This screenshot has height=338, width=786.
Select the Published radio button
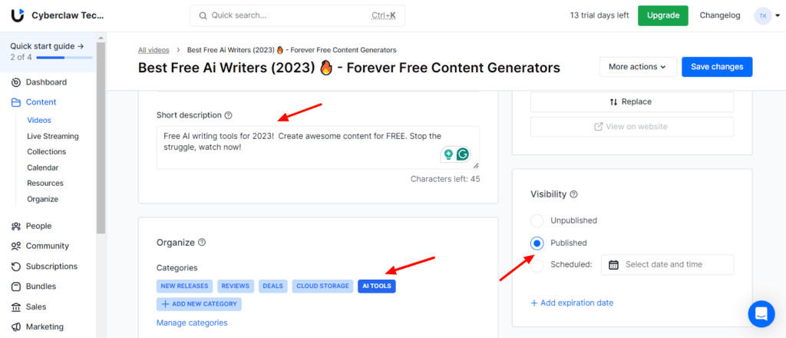(537, 244)
